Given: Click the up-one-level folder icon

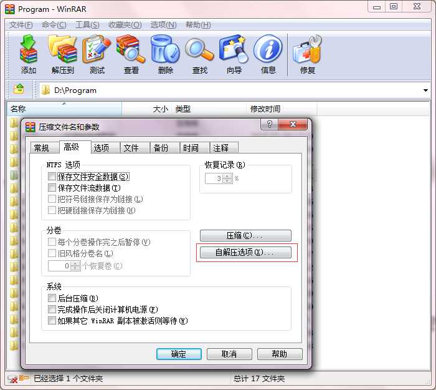Looking at the screenshot, I should 19,89.
